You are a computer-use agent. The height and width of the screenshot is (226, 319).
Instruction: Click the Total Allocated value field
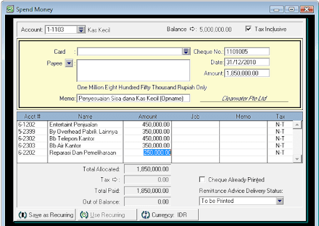point(148,169)
